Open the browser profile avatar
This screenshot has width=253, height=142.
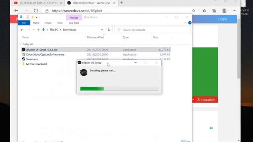[x=224, y=11]
